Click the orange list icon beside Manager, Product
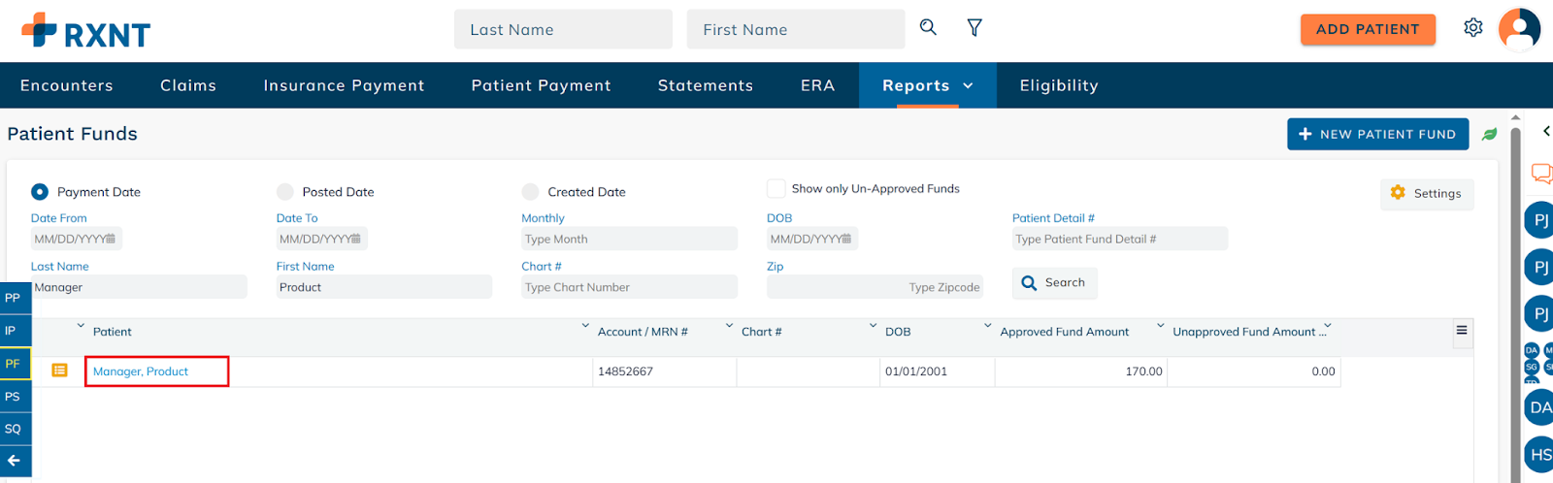The width and height of the screenshot is (1553, 483). pyautogui.click(x=59, y=370)
